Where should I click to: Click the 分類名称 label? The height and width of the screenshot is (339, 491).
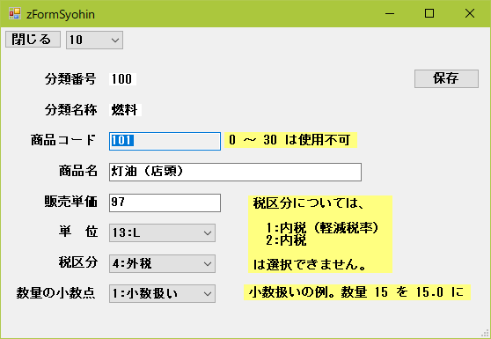[70, 110]
